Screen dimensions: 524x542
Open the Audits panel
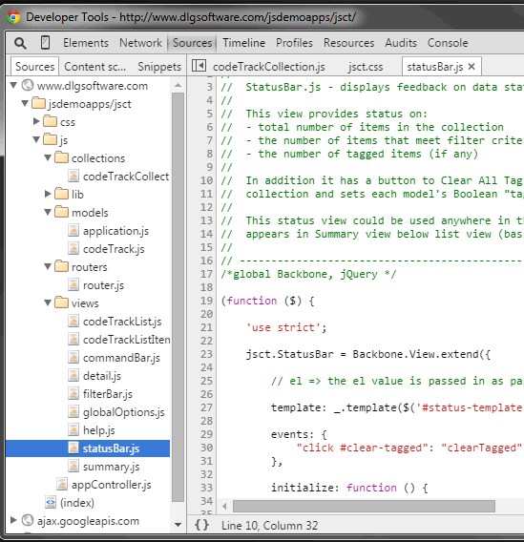(x=401, y=43)
